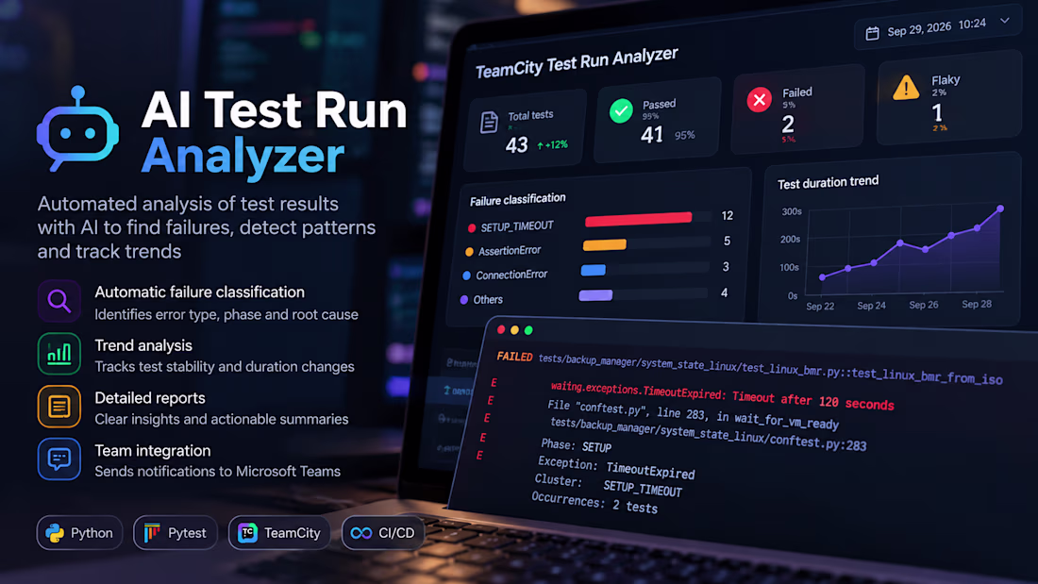Click the orange dot beside AssertionError

[x=469, y=252]
